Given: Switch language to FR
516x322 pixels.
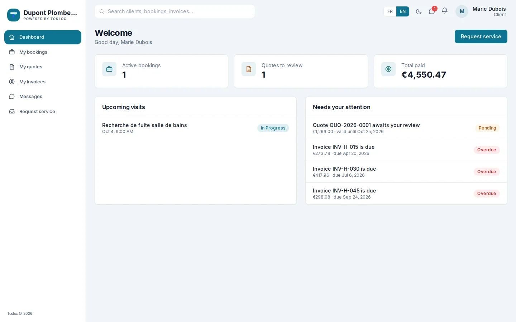Looking at the screenshot, I should tap(390, 11).
